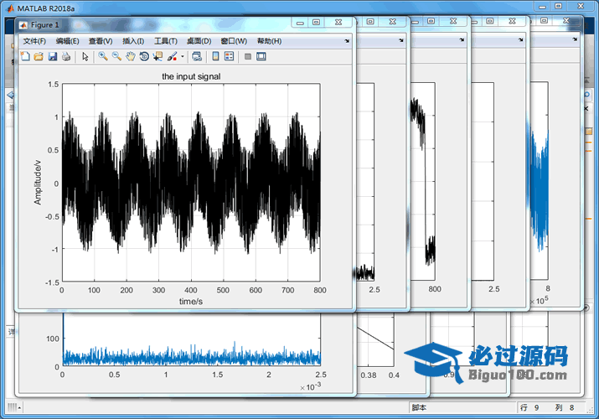Click the 'time/s' x-axis label
599x419 pixels.
pyautogui.click(x=191, y=302)
